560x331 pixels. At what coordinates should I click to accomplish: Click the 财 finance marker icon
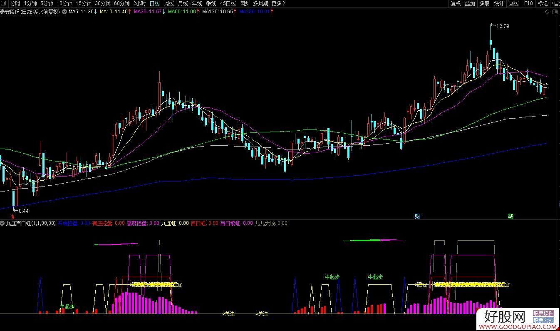pyautogui.click(x=417, y=217)
